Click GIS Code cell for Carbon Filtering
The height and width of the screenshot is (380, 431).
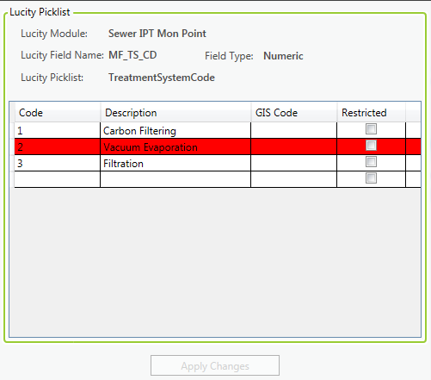(x=293, y=131)
